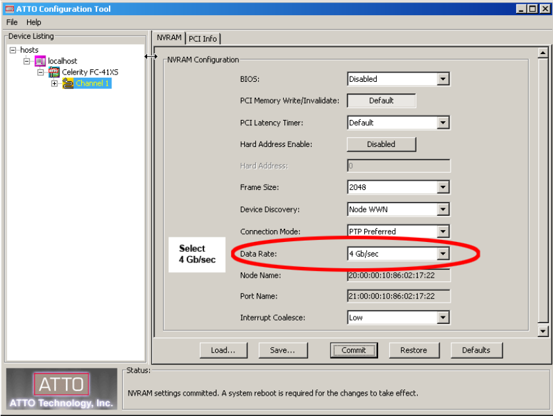Switch to the PCI Info tab
Image resolution: width=553 pixels, height=416 pixels.
[203, 39]
